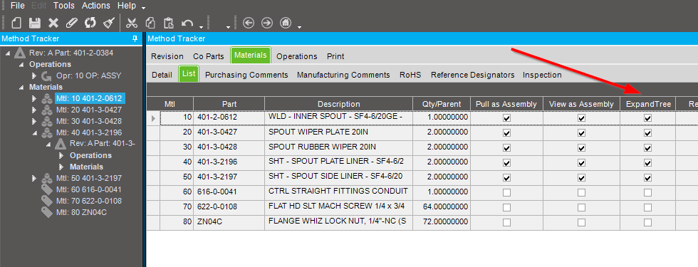This screenshot has height=267, width=698.
Task: Select tree item Mtl: 30 401-3-0428
Action: click(x=88, y=122)
